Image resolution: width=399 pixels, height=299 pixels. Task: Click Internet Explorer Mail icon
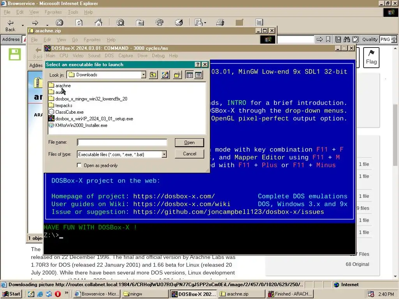[x=200, y=23]
